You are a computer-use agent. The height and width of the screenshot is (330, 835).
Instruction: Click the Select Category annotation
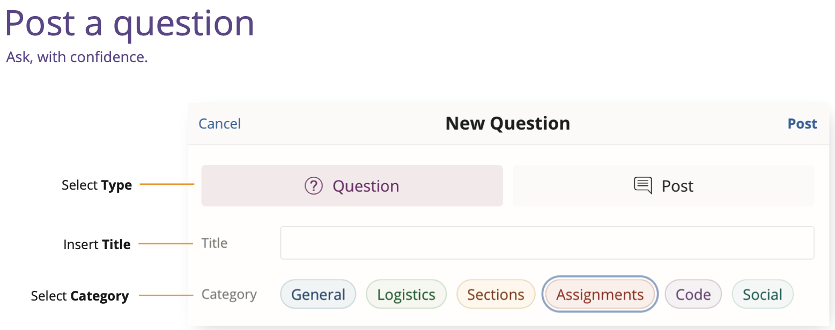80,296
